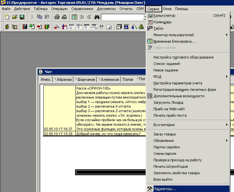
Task: Click the key lock toolbar icon
Action: click(74, 17)
